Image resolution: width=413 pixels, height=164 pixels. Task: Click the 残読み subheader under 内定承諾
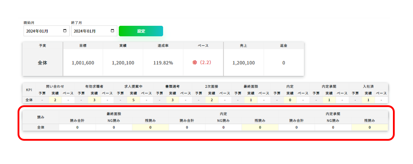(370, 121)
